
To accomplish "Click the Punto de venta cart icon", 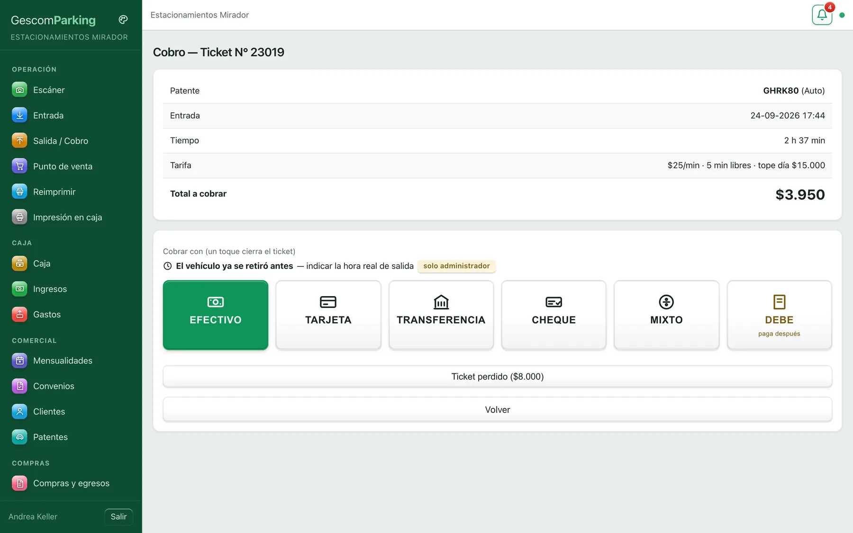I will [x=19, y=166].
